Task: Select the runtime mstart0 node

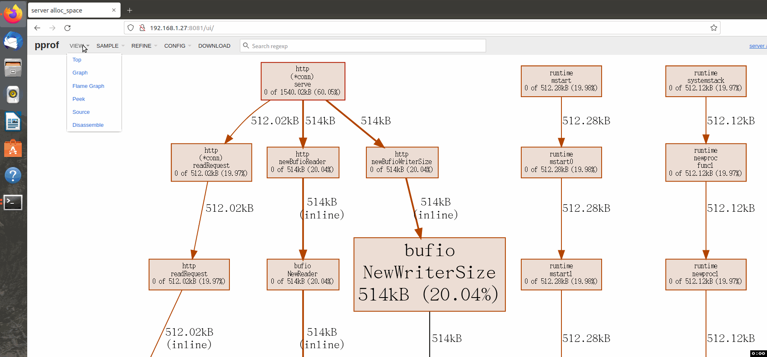Action: coord(561,162)
